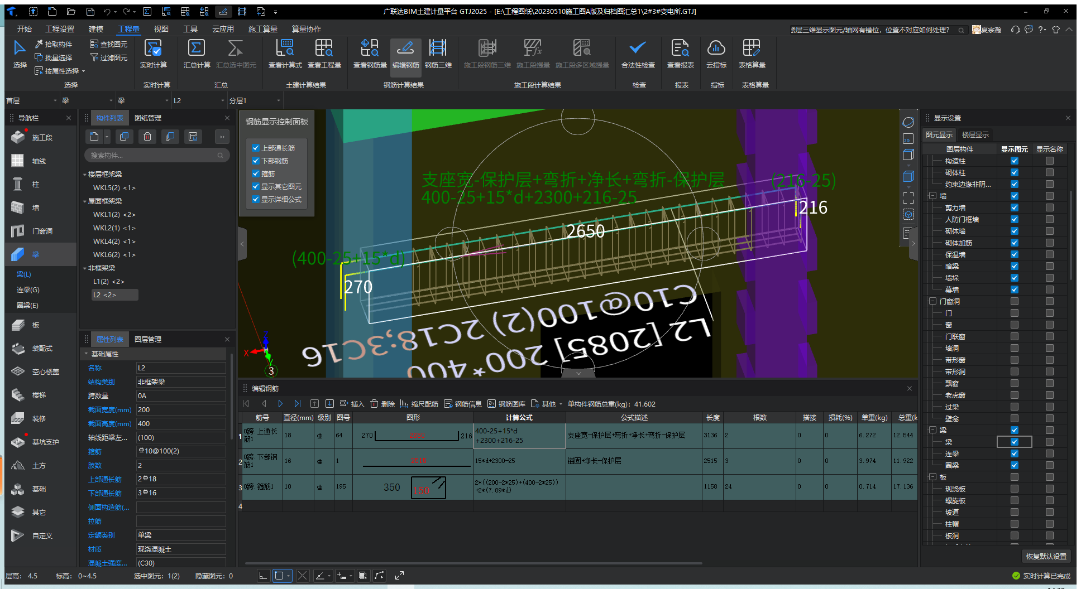Open the L2 component dropdown
The height and width of the screenshot is (589, 1081).
[199, 100]
